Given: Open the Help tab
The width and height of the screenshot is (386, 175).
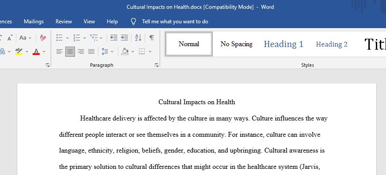Looking at the screenshot, I should [112, 22].
